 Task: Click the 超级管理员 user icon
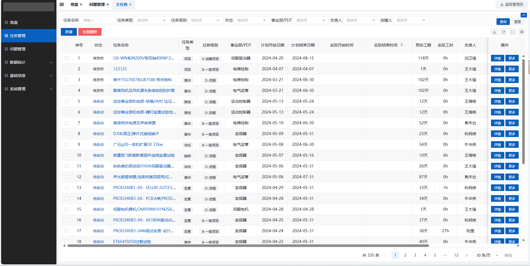[x=502, y=5]
